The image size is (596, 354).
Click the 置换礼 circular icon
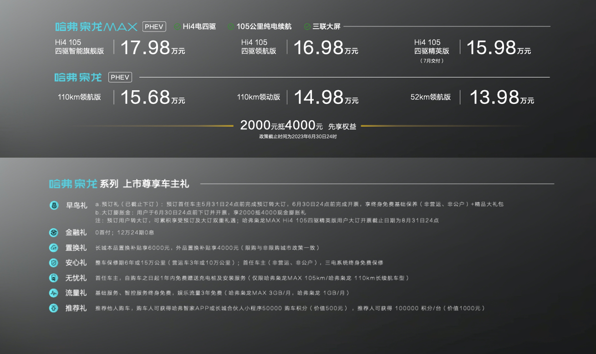[x=54, y=248]
